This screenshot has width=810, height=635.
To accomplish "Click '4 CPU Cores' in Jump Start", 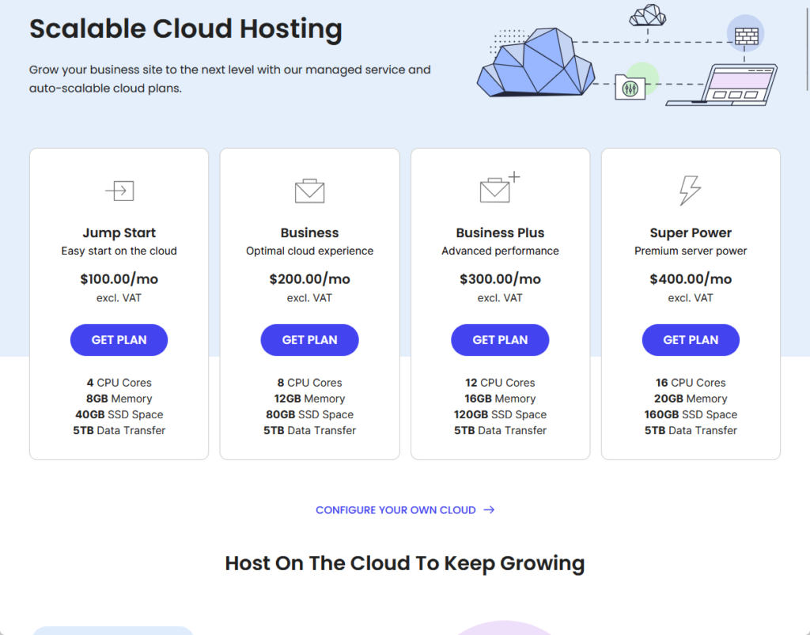I will click(x=119, y=383).
